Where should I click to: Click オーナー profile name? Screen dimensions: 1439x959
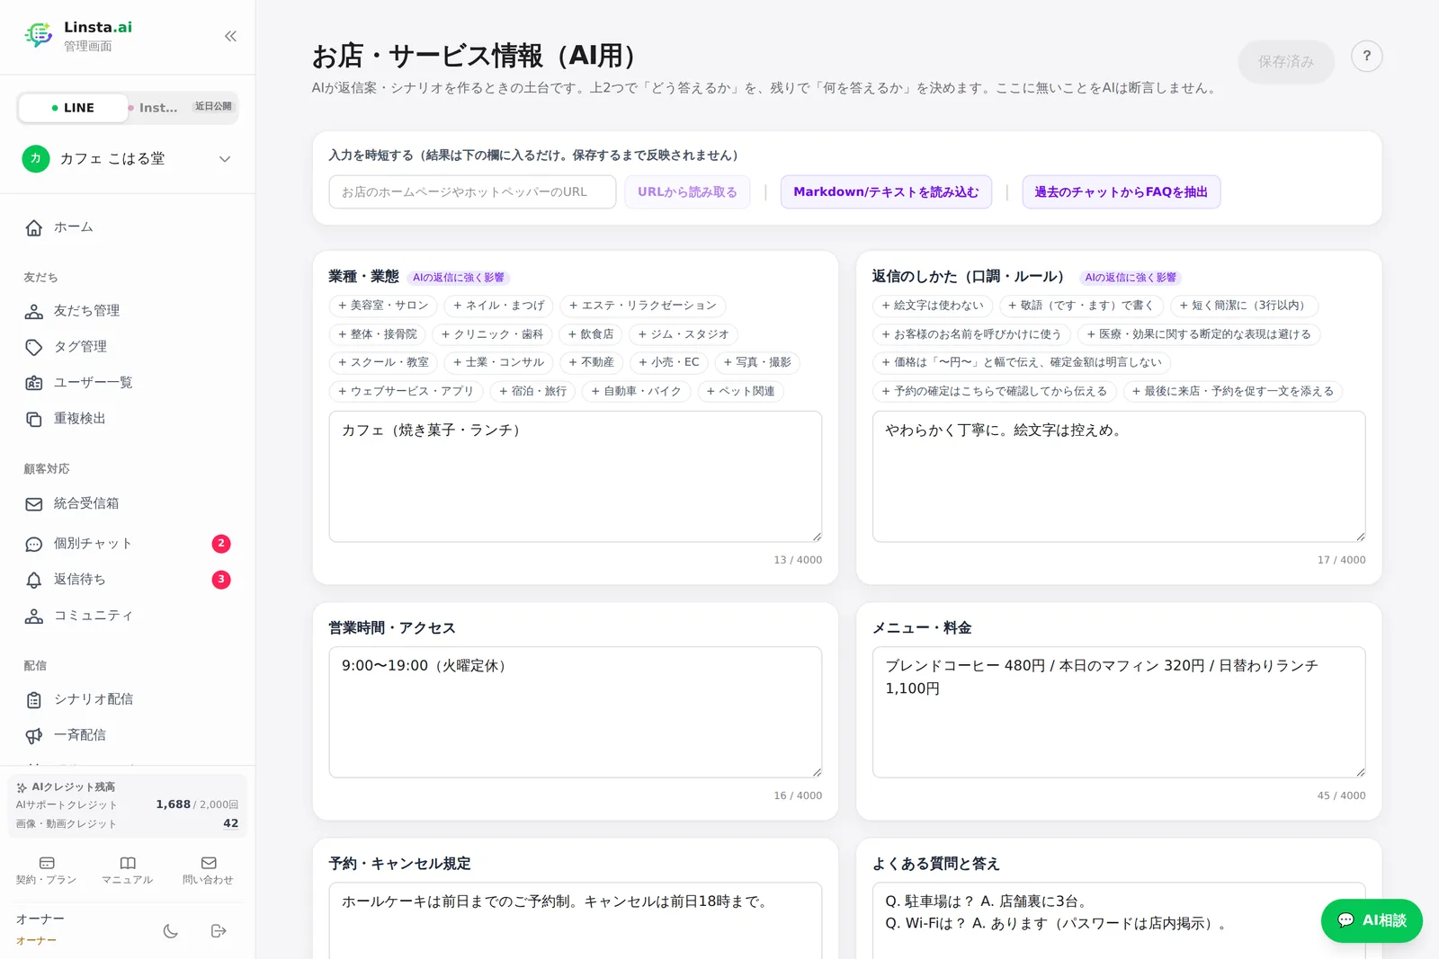coord(40,919)
